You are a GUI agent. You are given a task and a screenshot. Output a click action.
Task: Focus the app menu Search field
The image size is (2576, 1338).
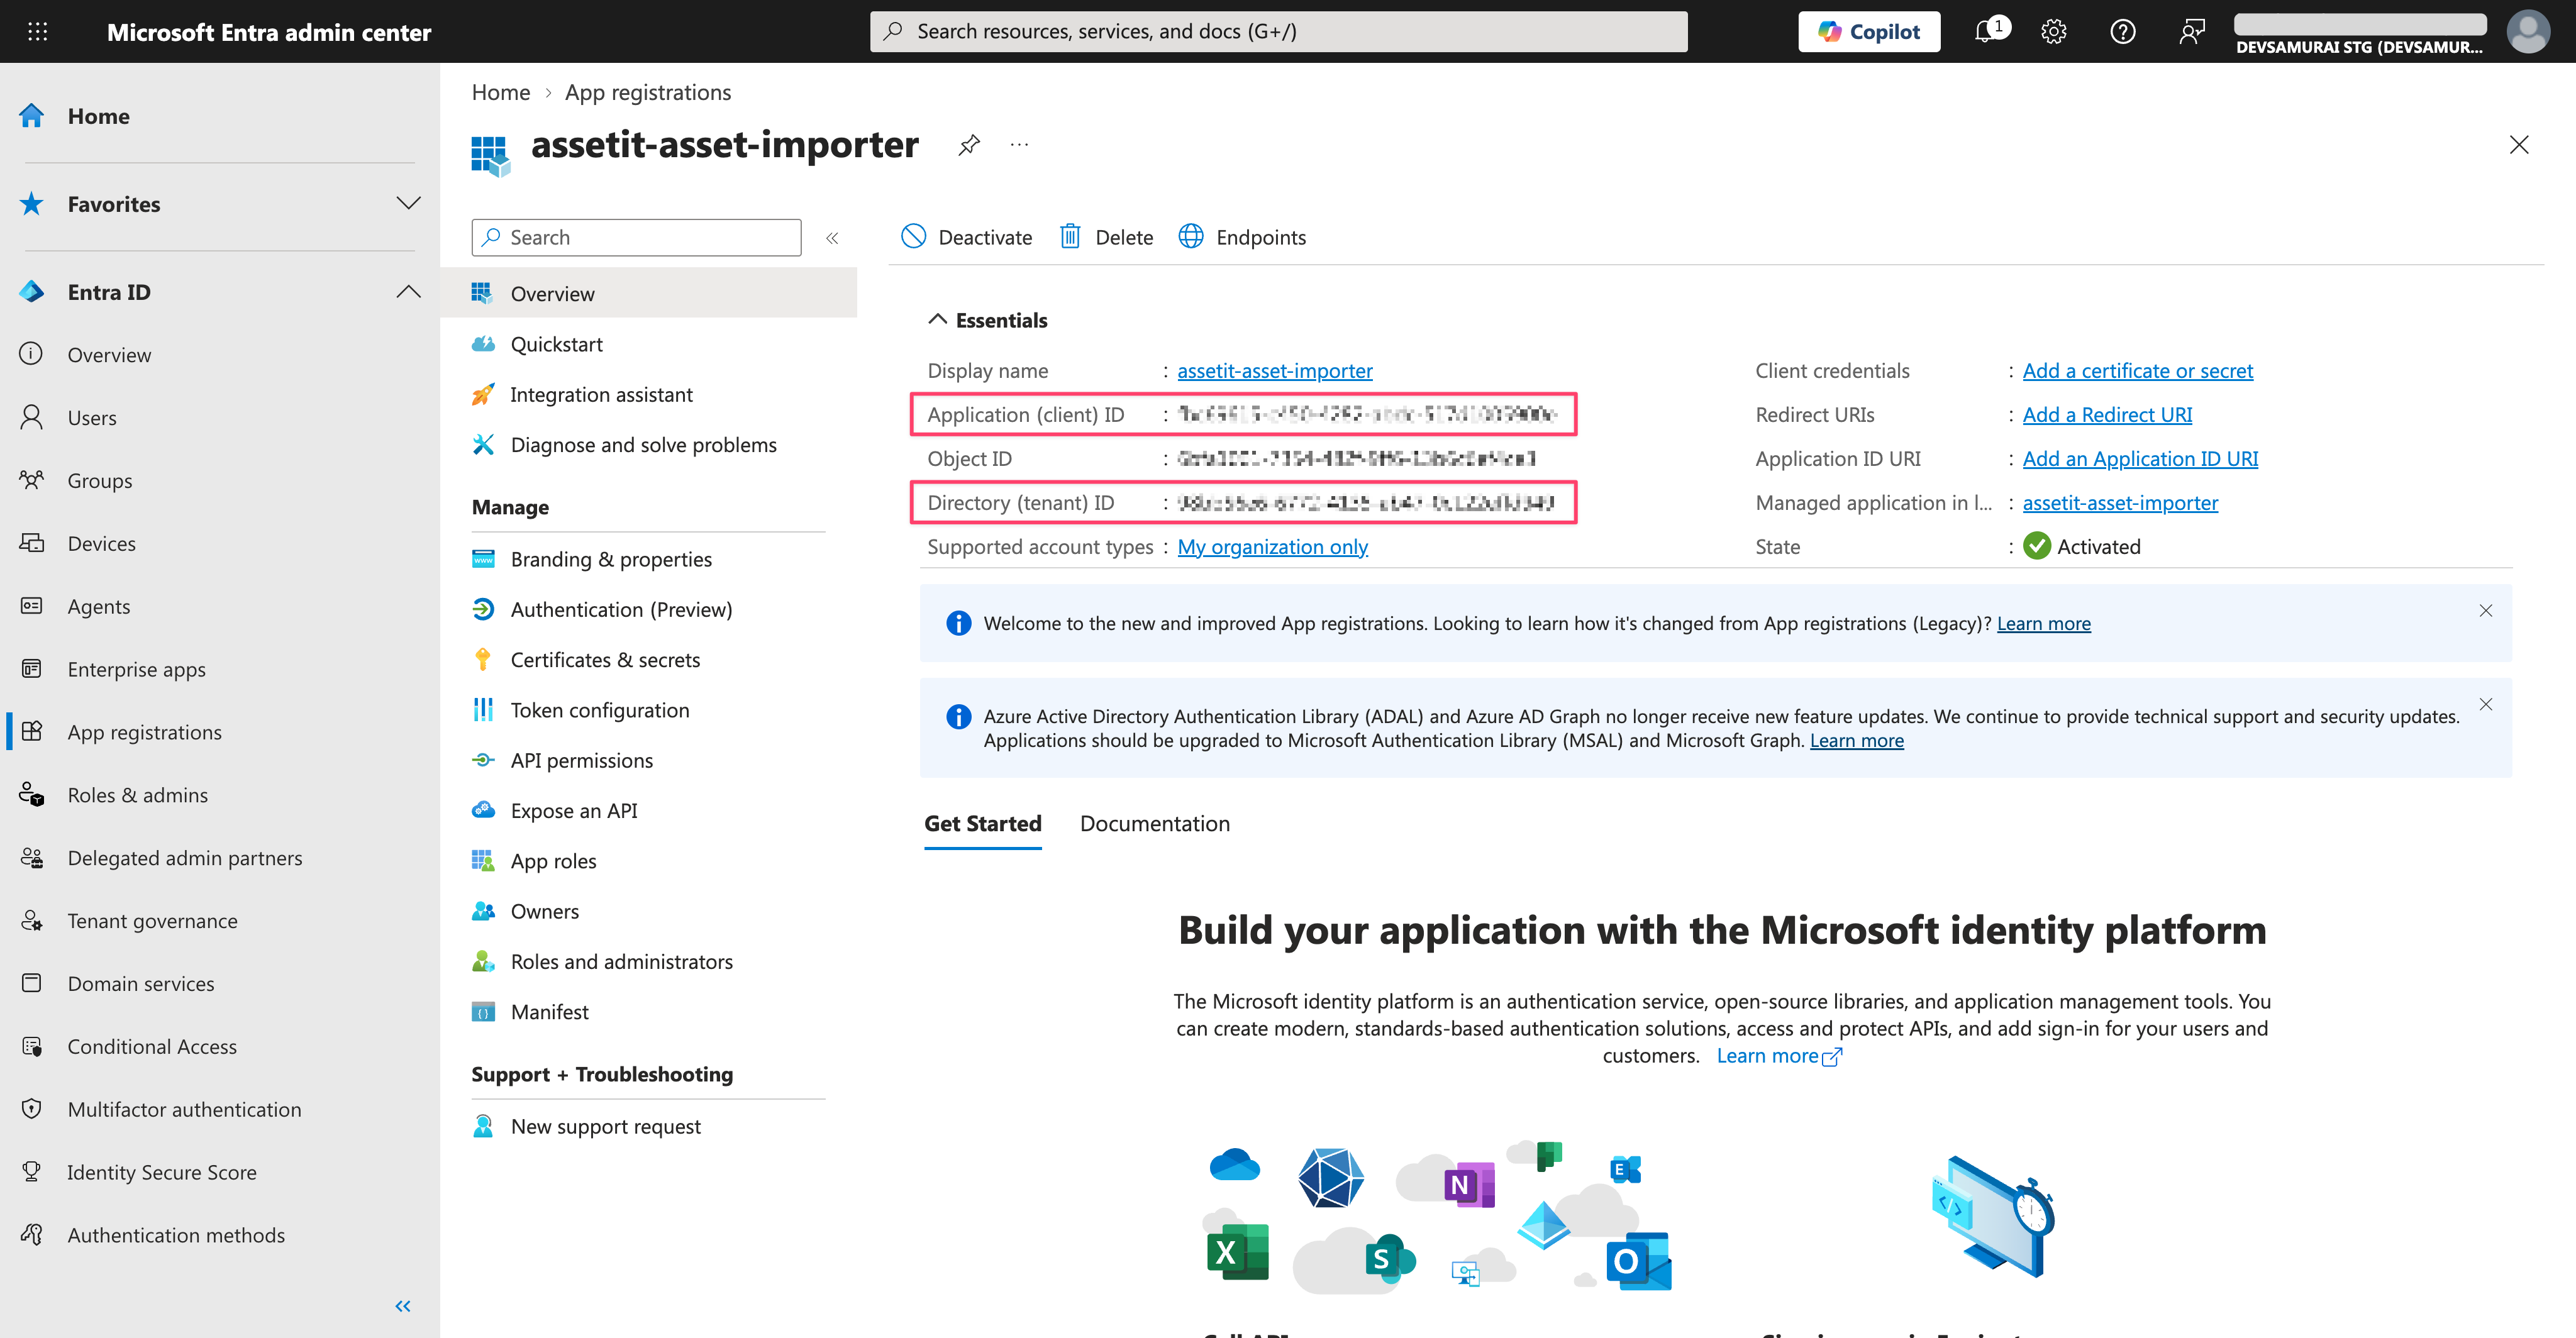(x=636, y=238)
